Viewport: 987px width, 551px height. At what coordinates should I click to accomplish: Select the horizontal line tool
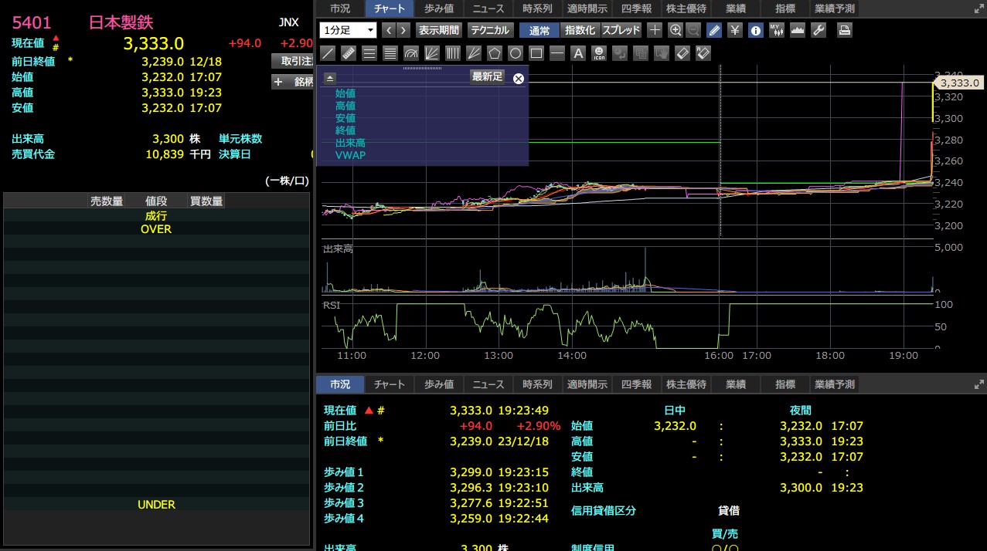[x=557, y=53]
